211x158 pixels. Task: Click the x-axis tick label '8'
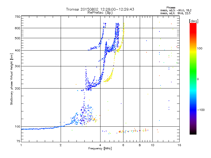pos(140,145)
